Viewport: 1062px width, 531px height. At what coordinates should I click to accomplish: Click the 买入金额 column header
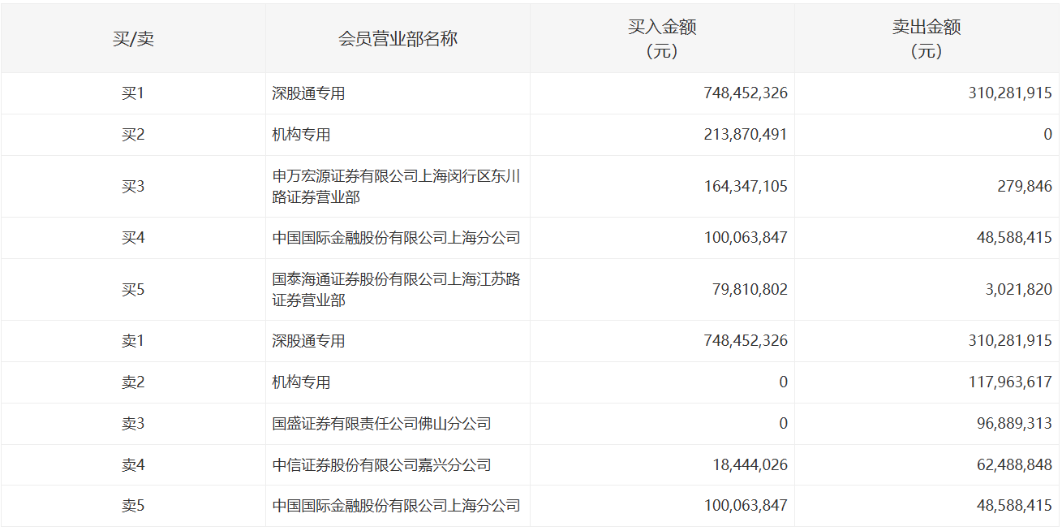click(x=662, y=39)
